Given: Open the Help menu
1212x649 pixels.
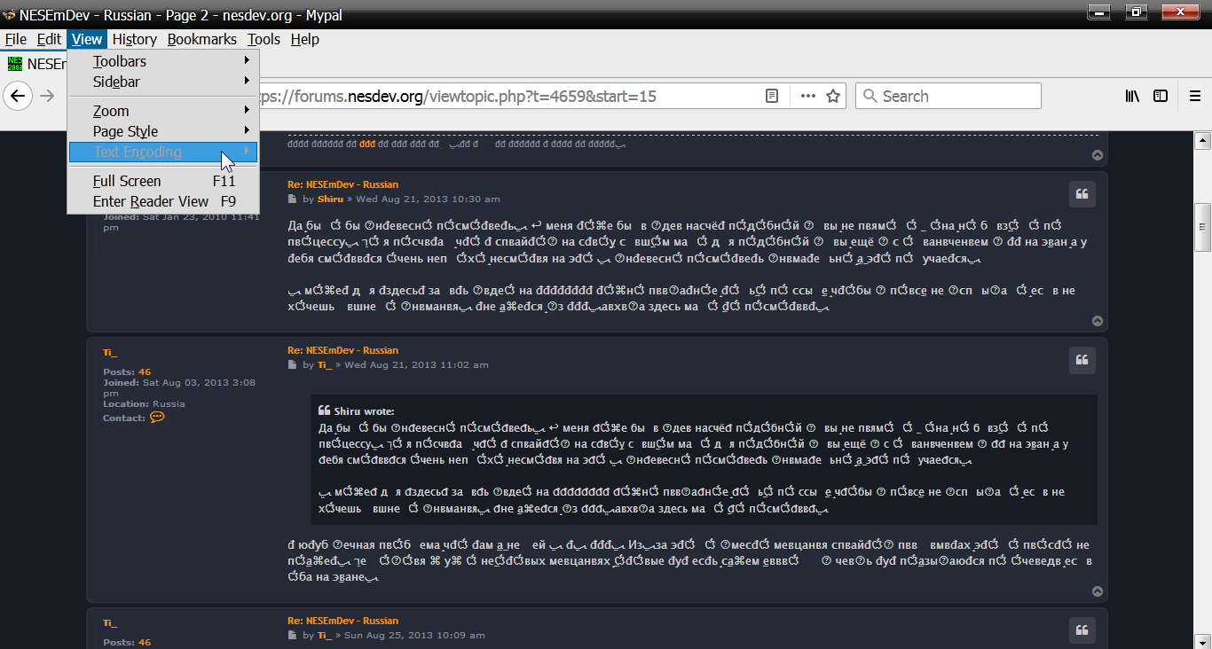Looking at the screenshot, I should pyautogui.click(x=305, y=39).
